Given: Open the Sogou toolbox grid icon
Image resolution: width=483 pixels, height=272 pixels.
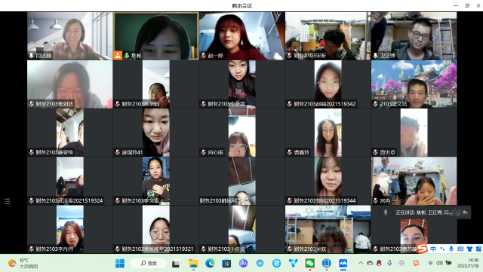Looking at the screenshot, I should pos(478,249).
